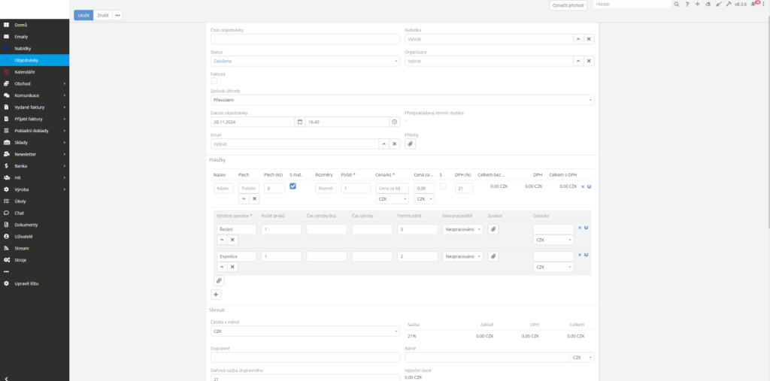Screen dimensions: 770x381
Task: Click the Přílohy paperclip attachment icon
Action: coord(411,144)
